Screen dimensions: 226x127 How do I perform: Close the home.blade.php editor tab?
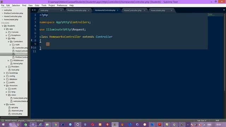(x=172, y=10)
